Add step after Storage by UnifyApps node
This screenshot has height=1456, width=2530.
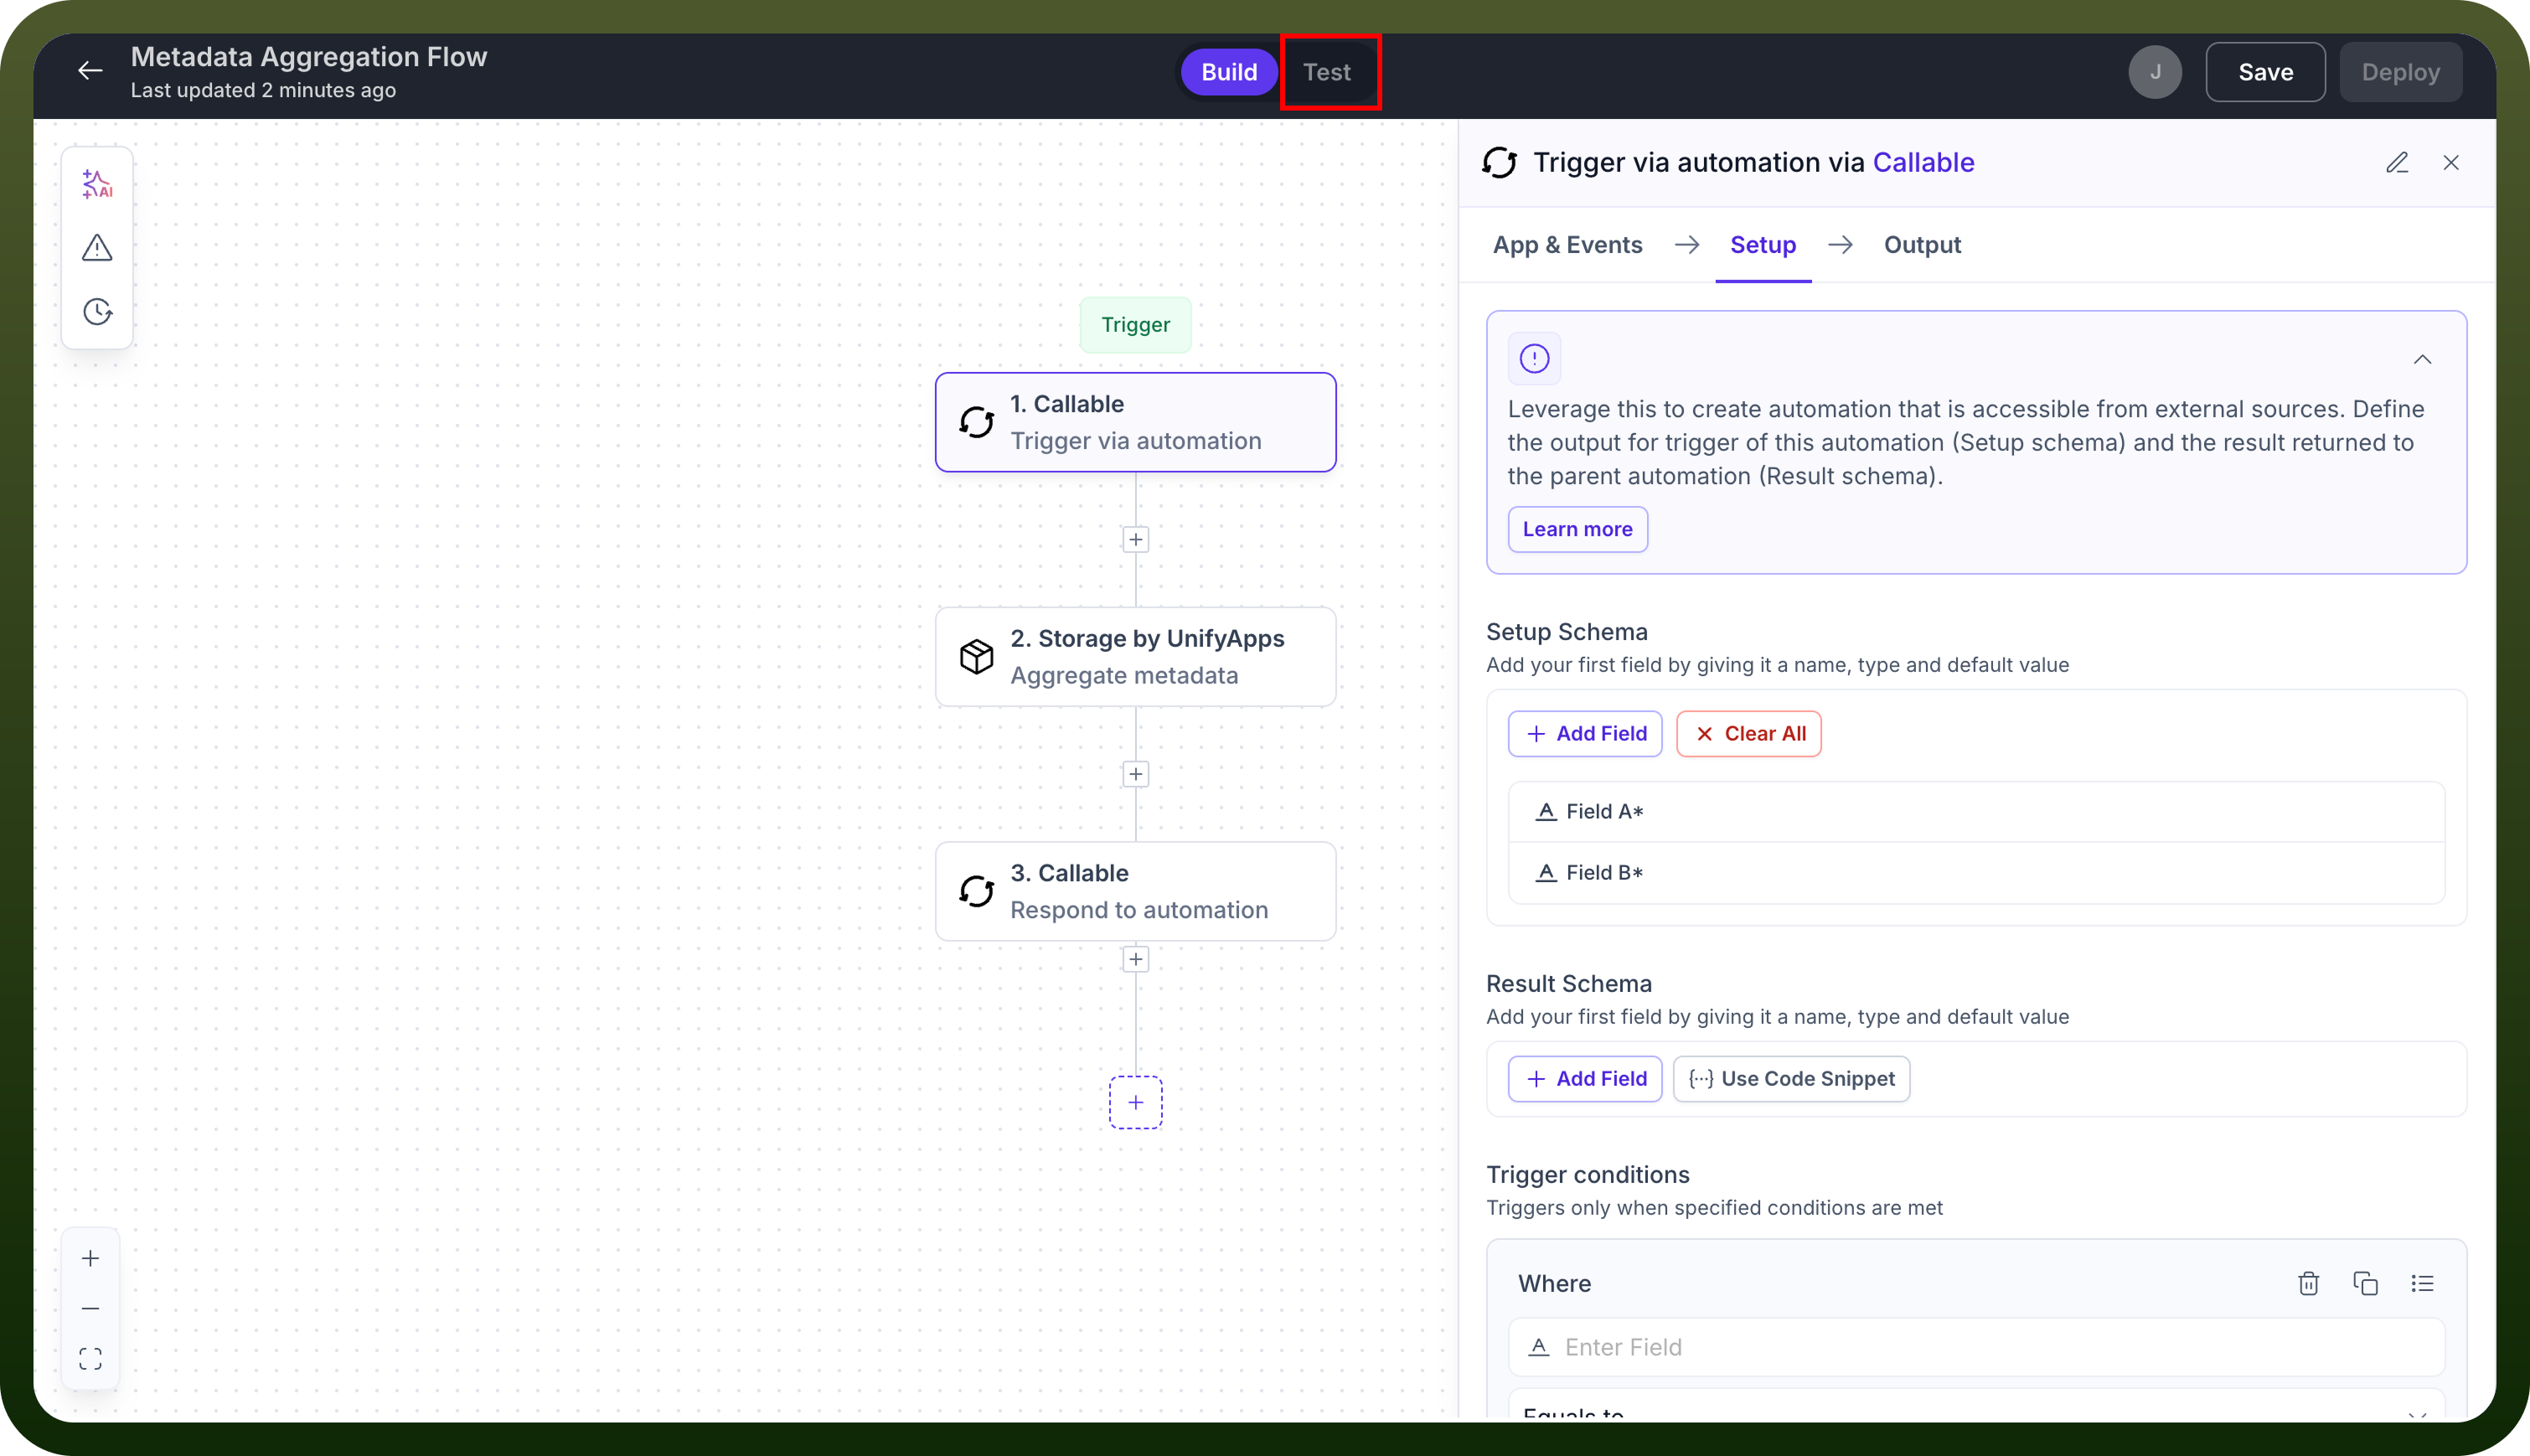[x=1135, y=774]
